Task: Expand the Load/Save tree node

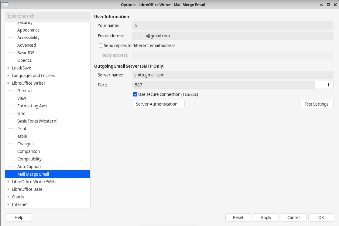Action: (x=8, y=68)
